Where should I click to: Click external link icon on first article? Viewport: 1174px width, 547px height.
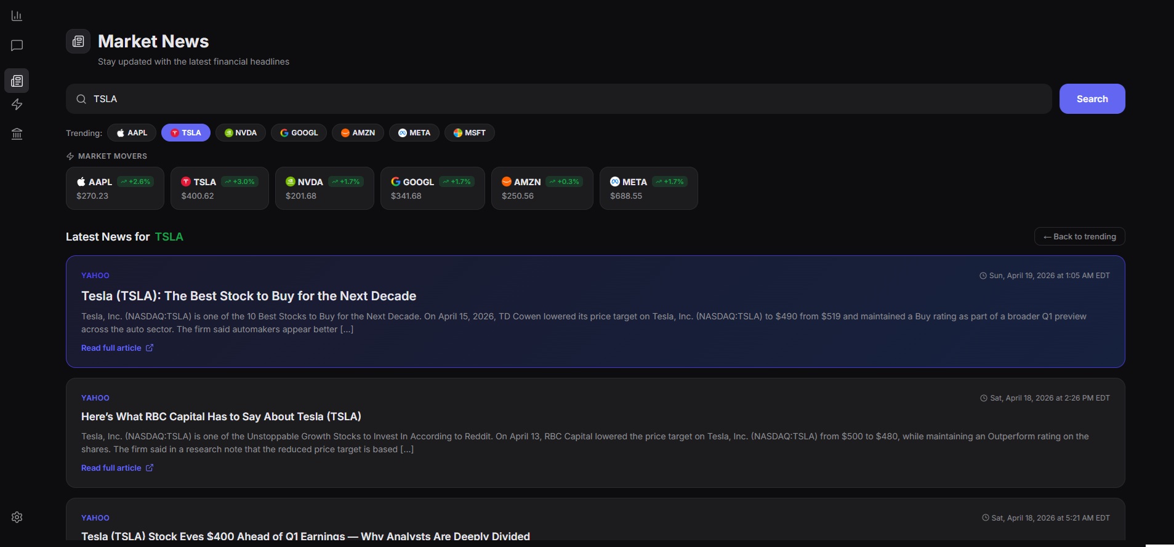coord(150,348)
